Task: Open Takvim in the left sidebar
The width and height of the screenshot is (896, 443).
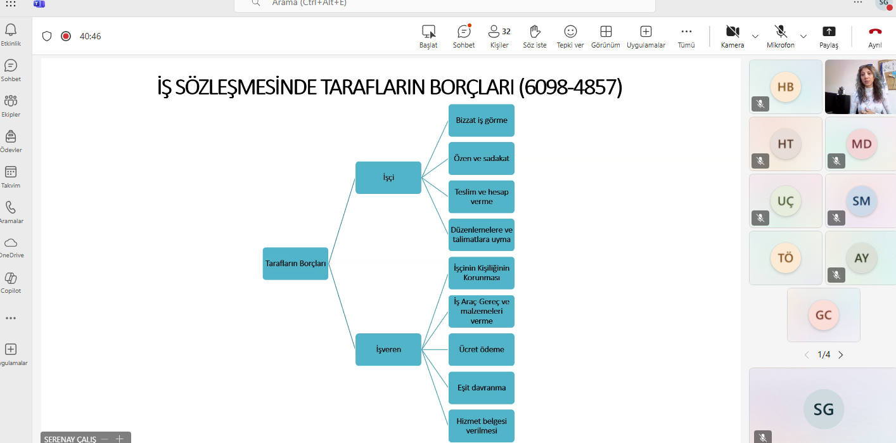Action: coord(11,177)
